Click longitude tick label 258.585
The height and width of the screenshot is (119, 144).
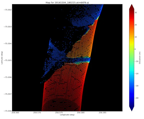click(102, 113)
